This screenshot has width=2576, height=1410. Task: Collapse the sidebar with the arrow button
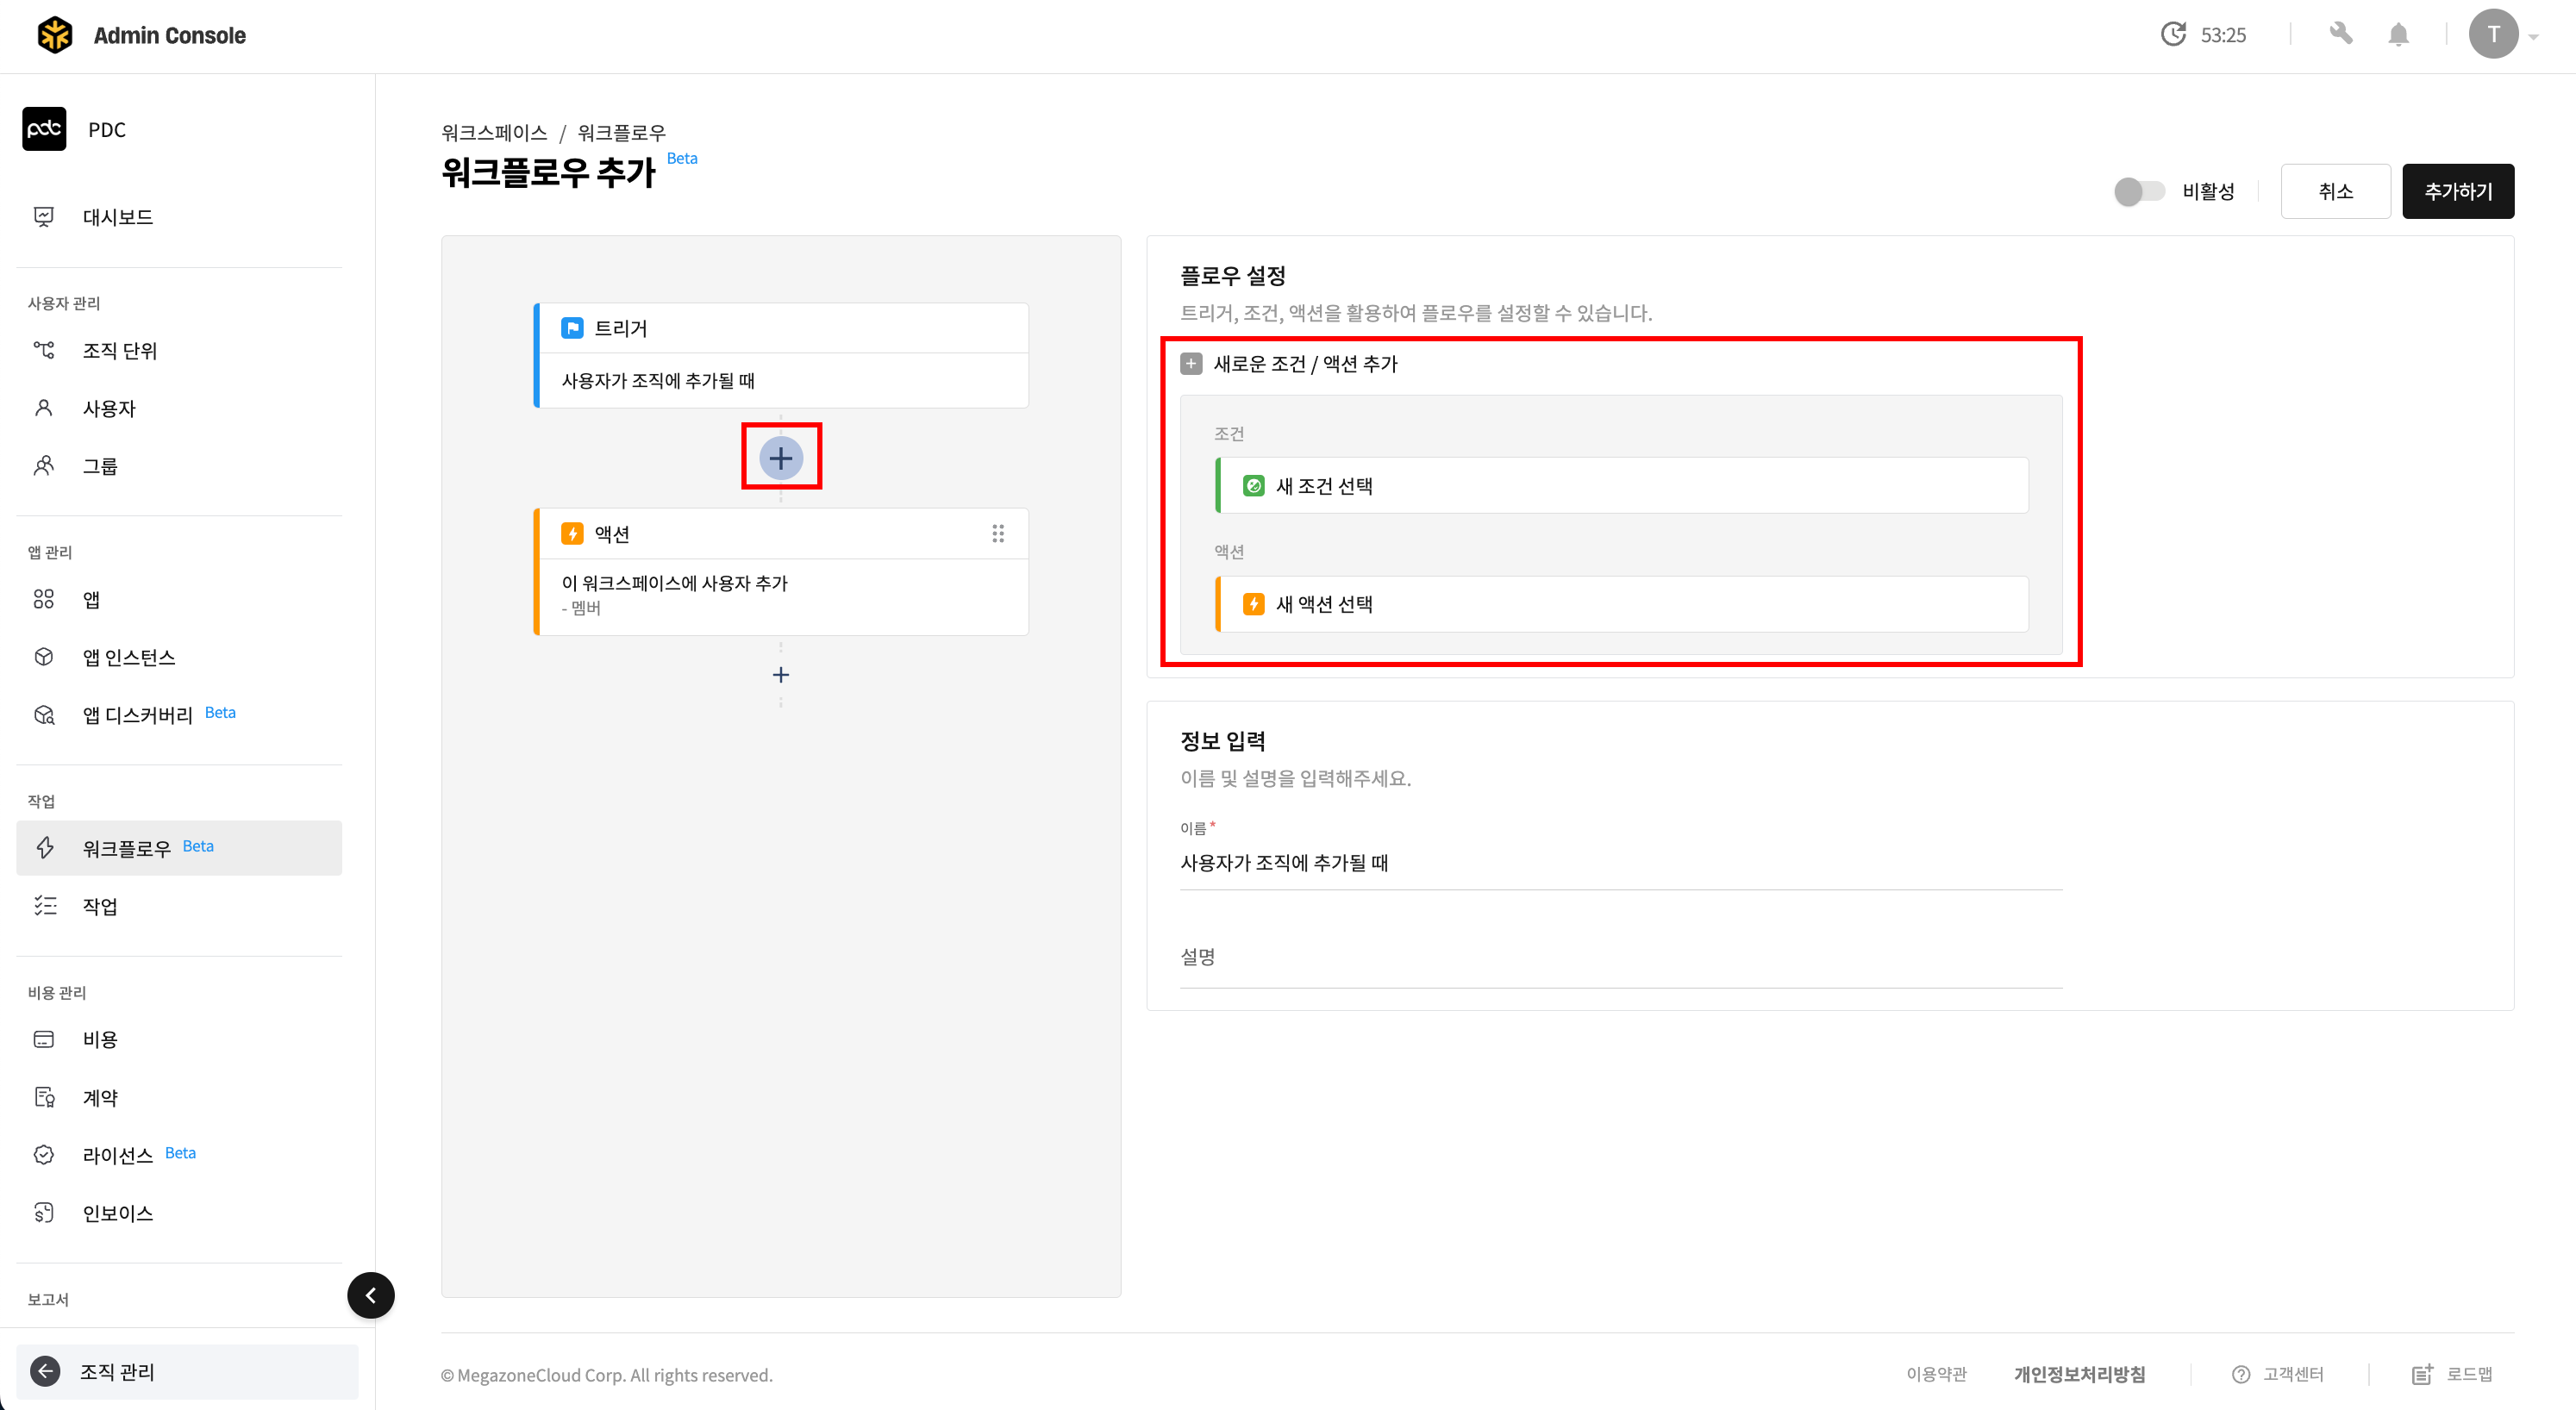point(371,1295)
